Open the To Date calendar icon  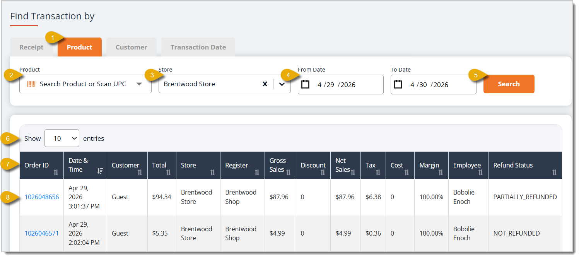tap(398, 84)
